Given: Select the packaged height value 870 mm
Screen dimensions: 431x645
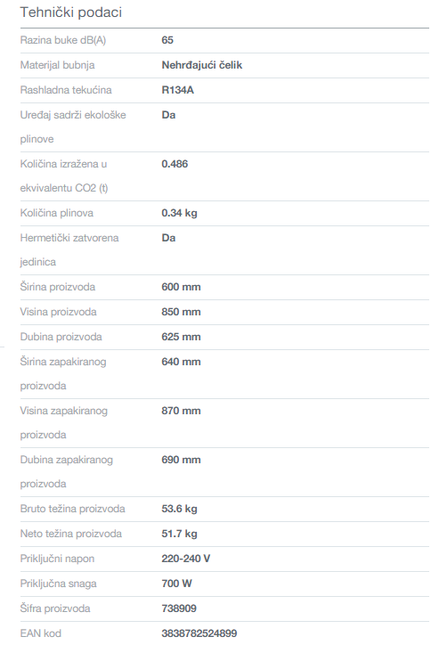Looking at the screenshot, I should (181, 411).
